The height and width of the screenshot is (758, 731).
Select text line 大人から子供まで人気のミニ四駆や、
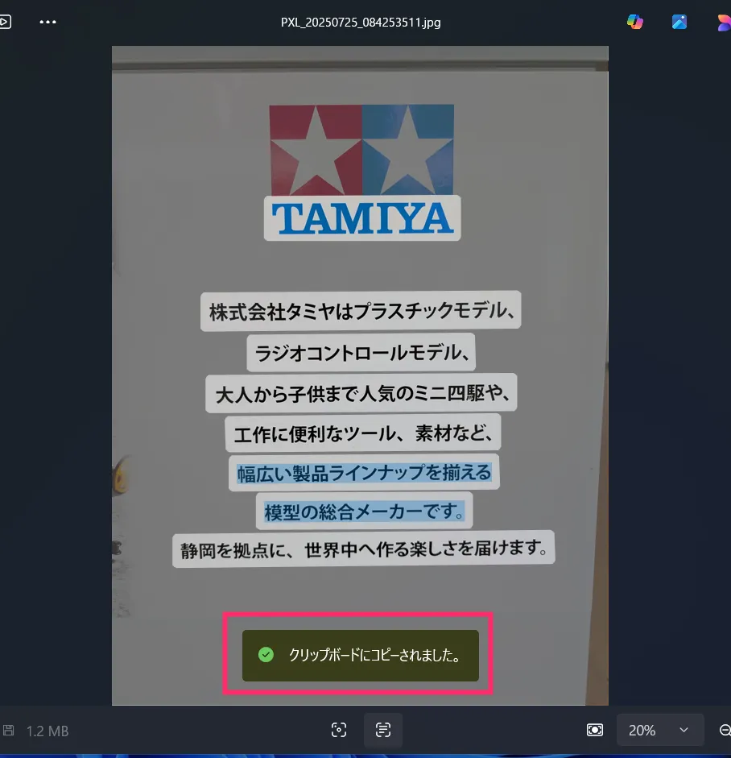(x=361, y=393)
